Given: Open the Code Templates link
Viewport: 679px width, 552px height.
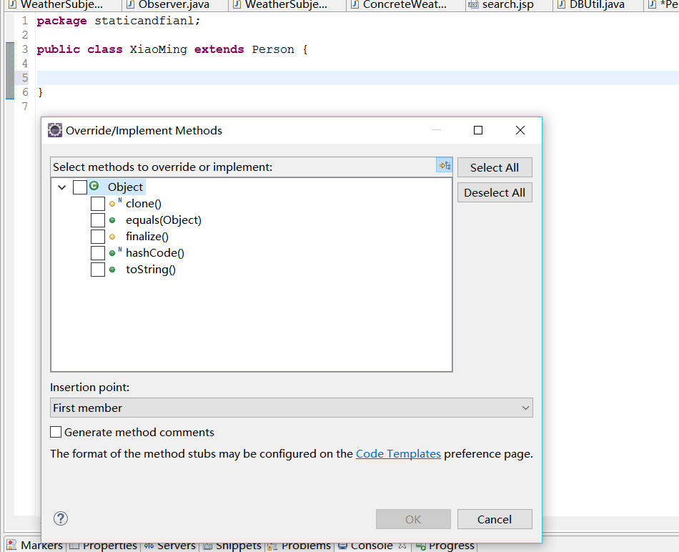Looking at the screenshot, I should pyautogui.click(x=398, y=453).
